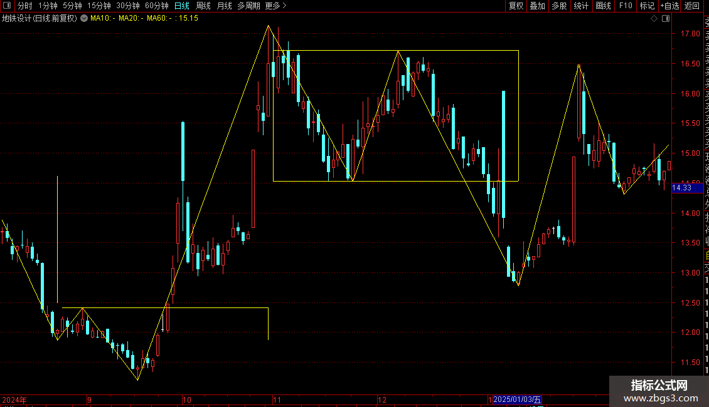Viewport: 709px width, 407px height.
Task: Expand the 更多 periods menu
Action: (275, 6)
